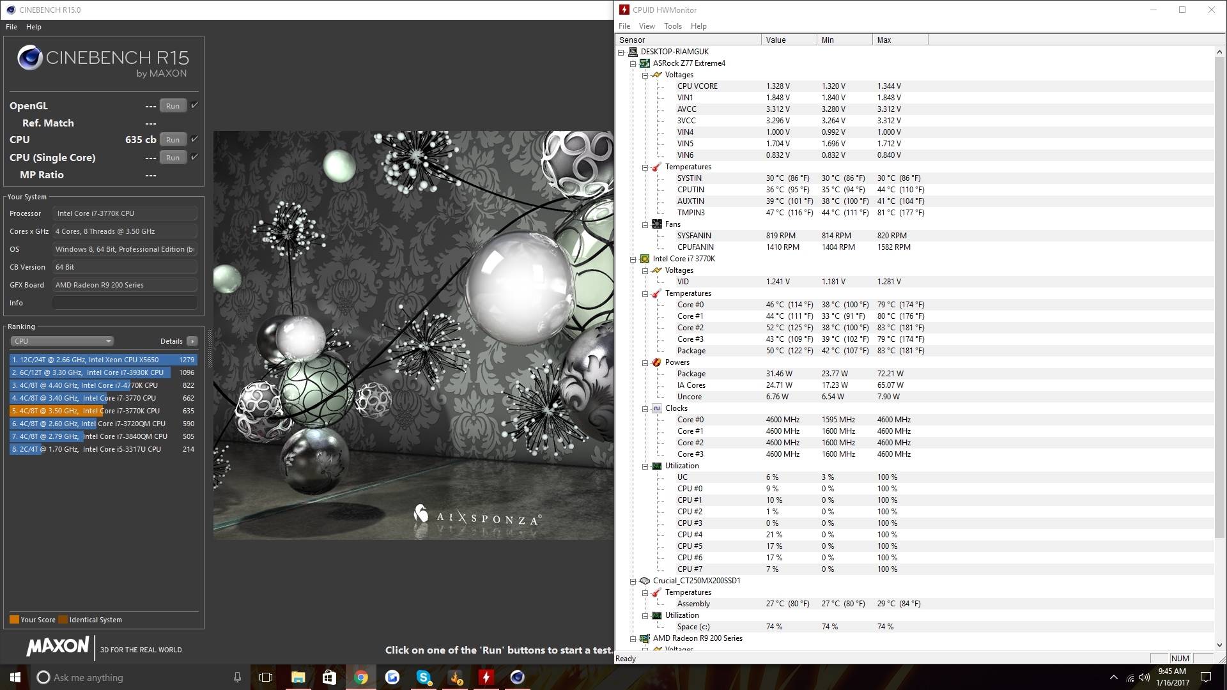Collapse the Powers group
Viewport: 1227px width, 690px height.
pyautogui.click(x=645, y=362)
